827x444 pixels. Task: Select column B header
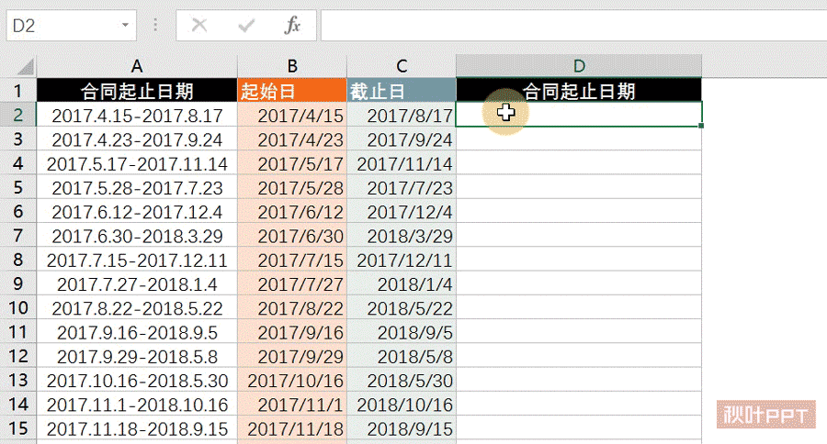click(x=292, y=66)
